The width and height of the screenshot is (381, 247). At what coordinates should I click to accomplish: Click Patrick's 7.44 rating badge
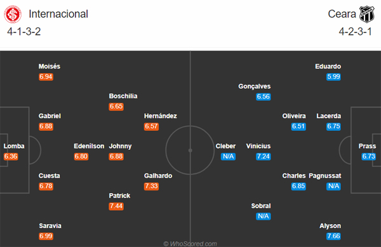116,206
